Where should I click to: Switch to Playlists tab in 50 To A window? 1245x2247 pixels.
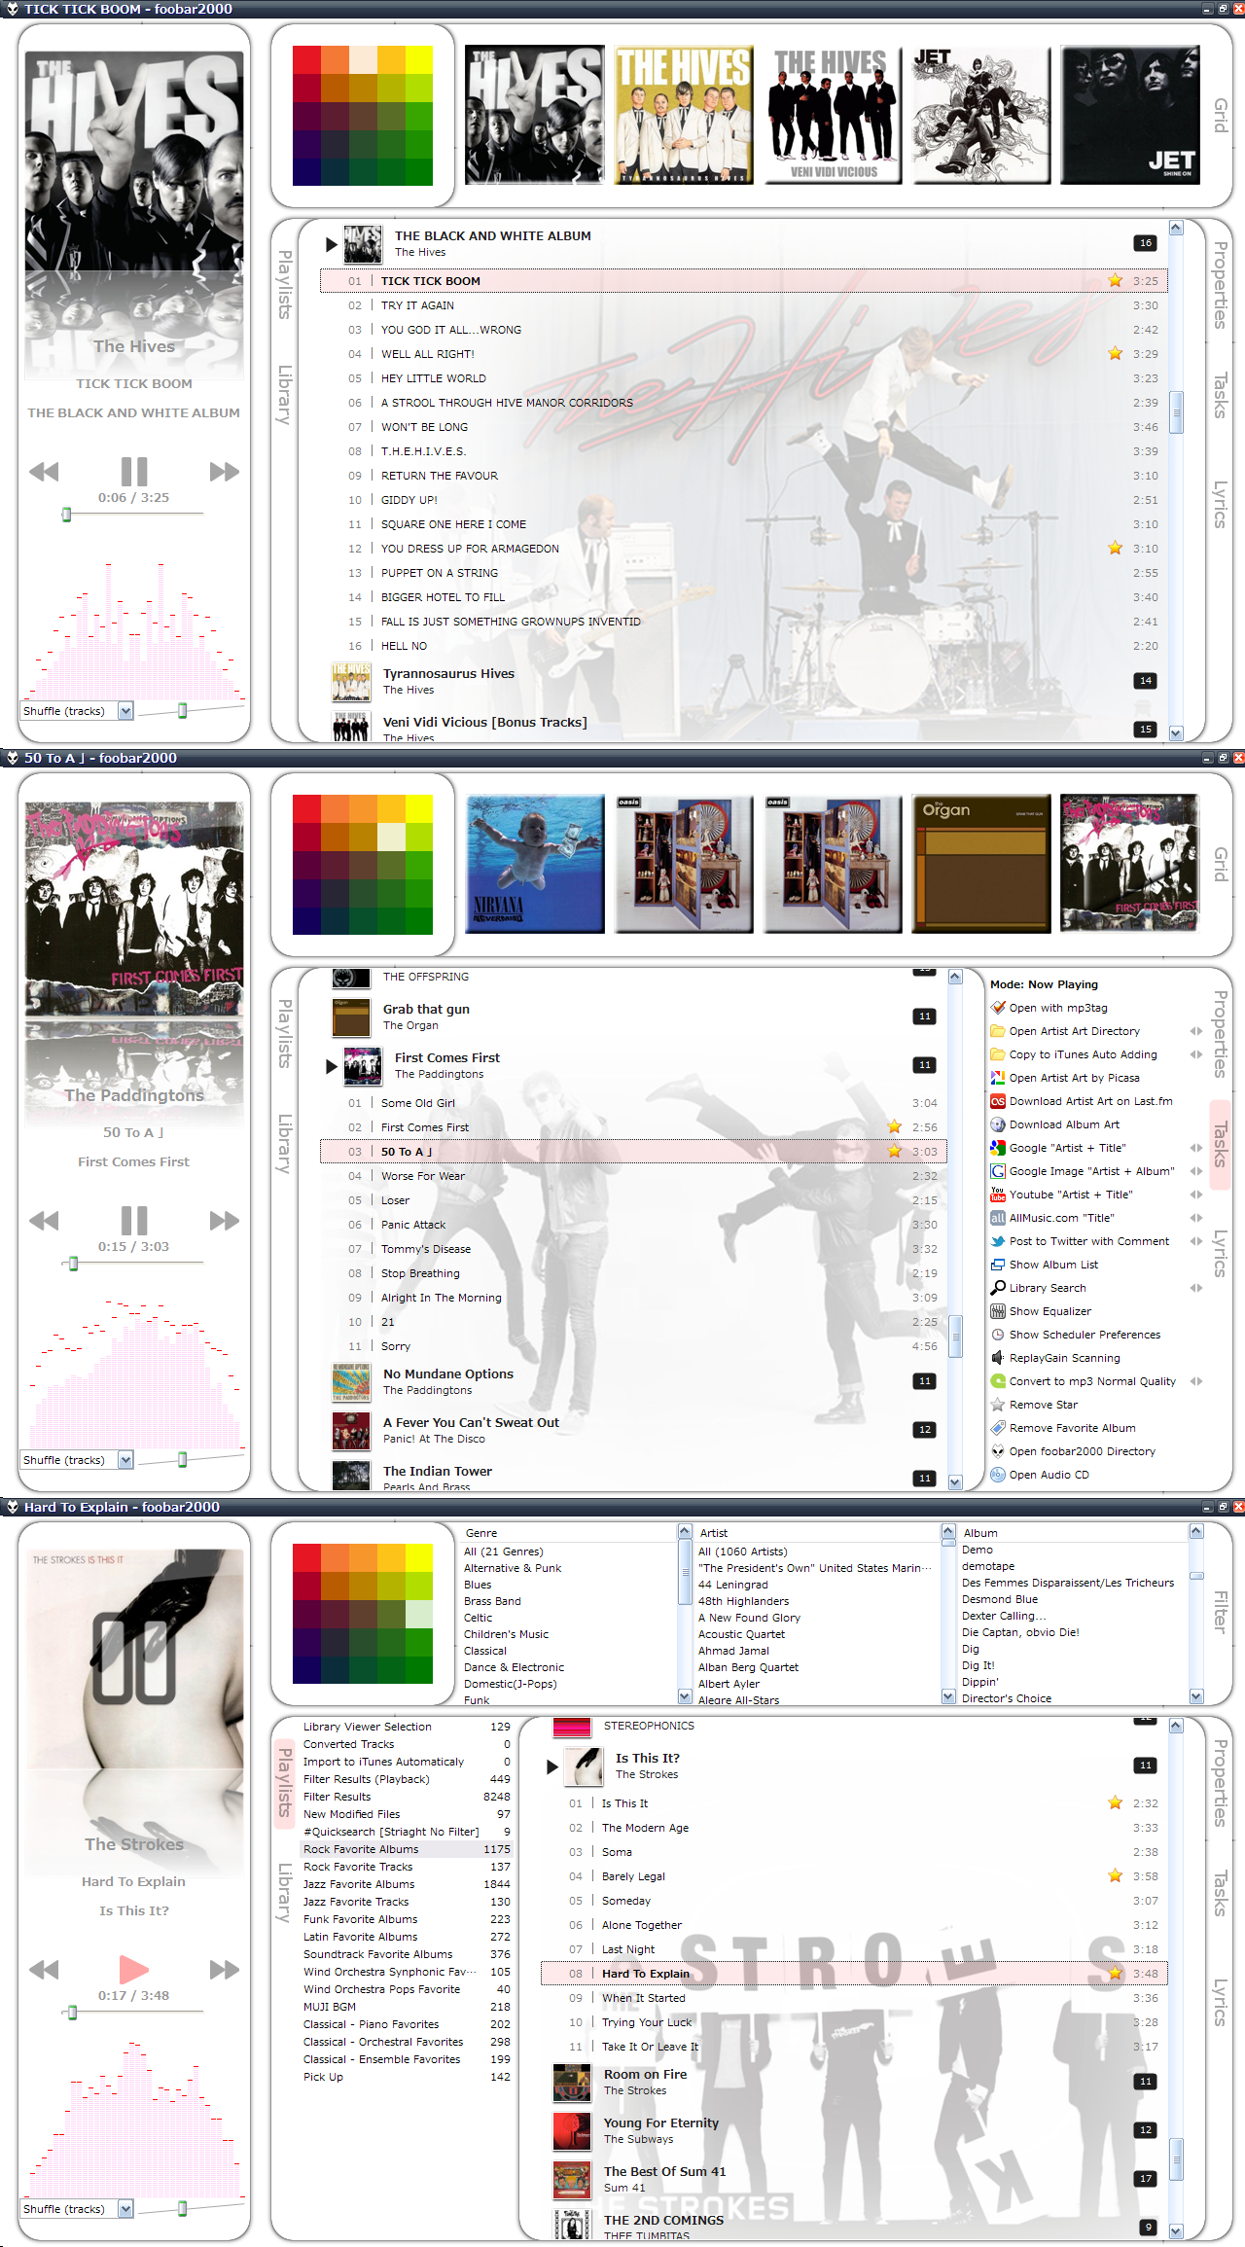[x=284, y=1034]
